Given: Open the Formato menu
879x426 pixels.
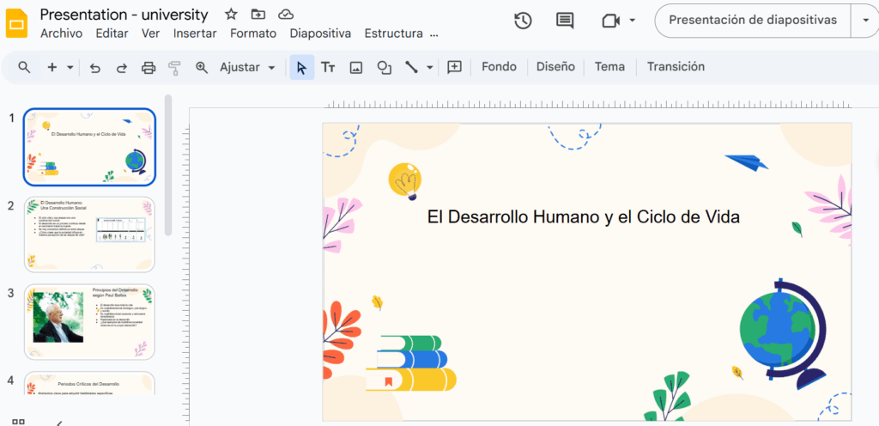Looking at the screenshot, I should click(x=253, y=33).
